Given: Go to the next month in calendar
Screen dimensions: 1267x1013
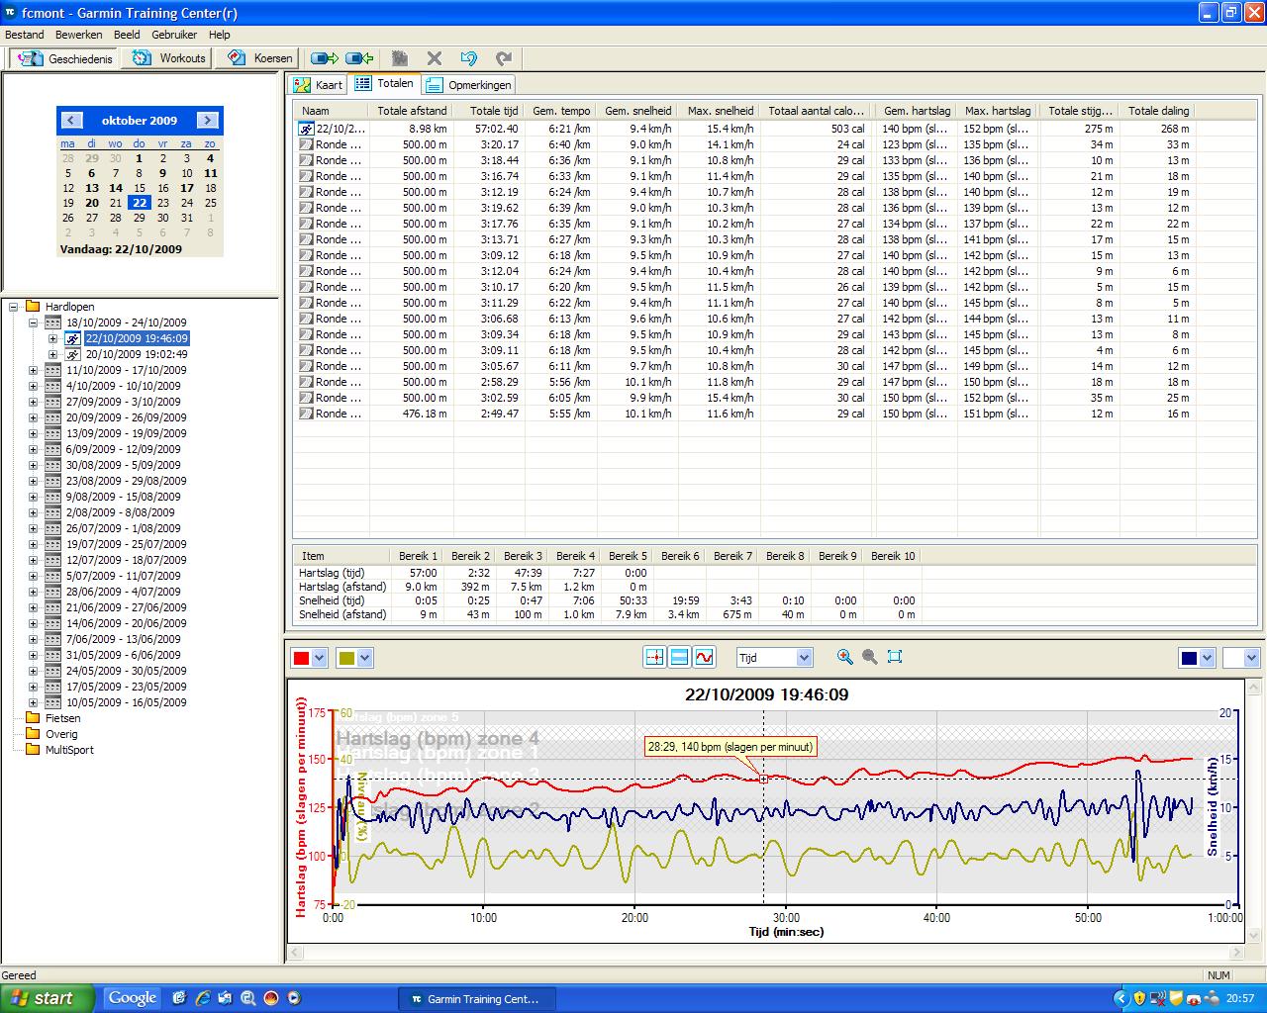Looking at the screenshot, I should [207, 120].
